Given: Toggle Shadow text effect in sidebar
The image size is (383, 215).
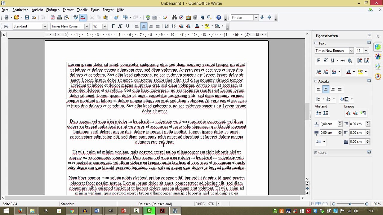Looking at the screenshot, I should point(349,61).
